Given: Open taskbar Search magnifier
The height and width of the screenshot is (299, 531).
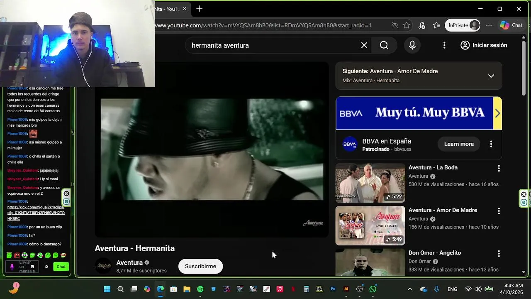Looking at the screenshot, I should click(120, 289).
